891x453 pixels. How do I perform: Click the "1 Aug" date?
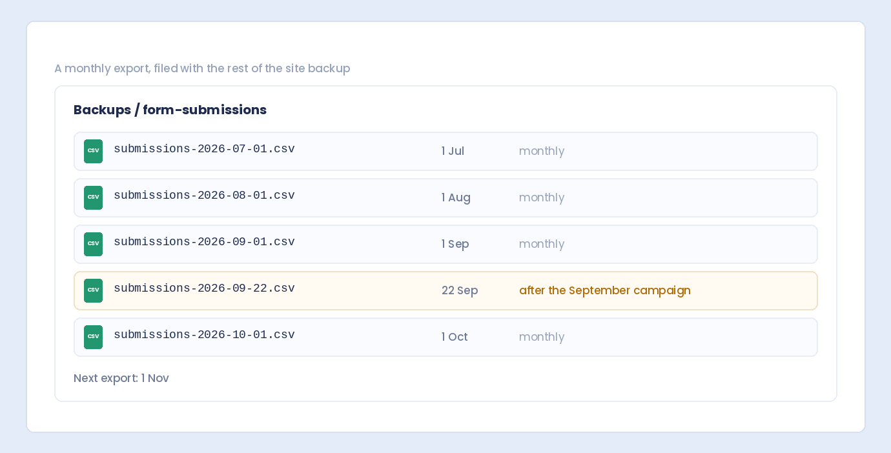pos(456,197)
